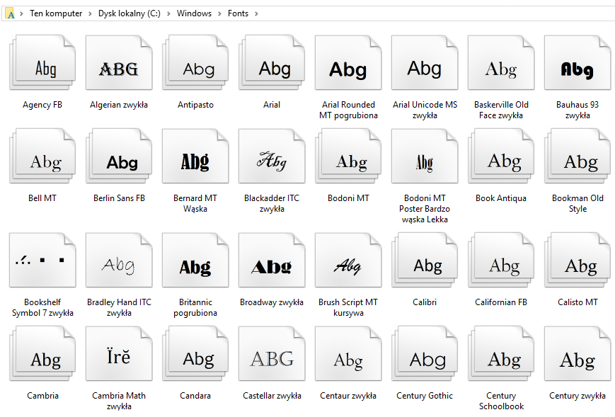
Task: Click the "Bodoni MT" font name label
Action: (x=348, y=198)
